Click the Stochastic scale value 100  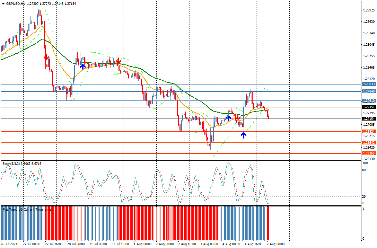coord(365,163)
